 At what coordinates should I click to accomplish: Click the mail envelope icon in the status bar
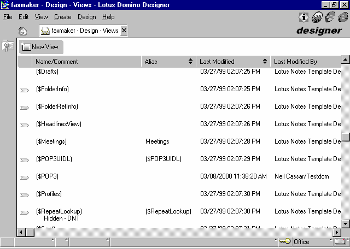[x=340, y=241]
